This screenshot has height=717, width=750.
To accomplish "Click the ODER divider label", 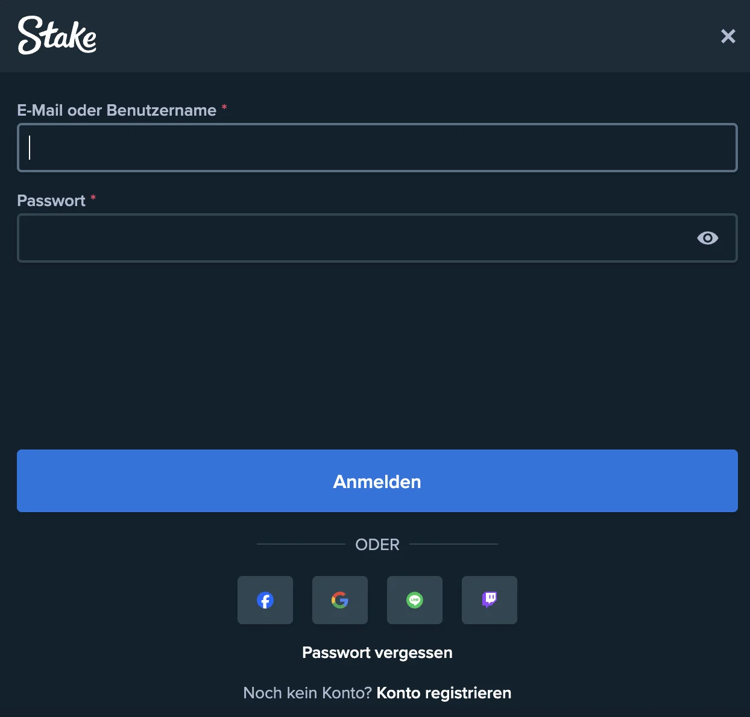I will [377, 545].
